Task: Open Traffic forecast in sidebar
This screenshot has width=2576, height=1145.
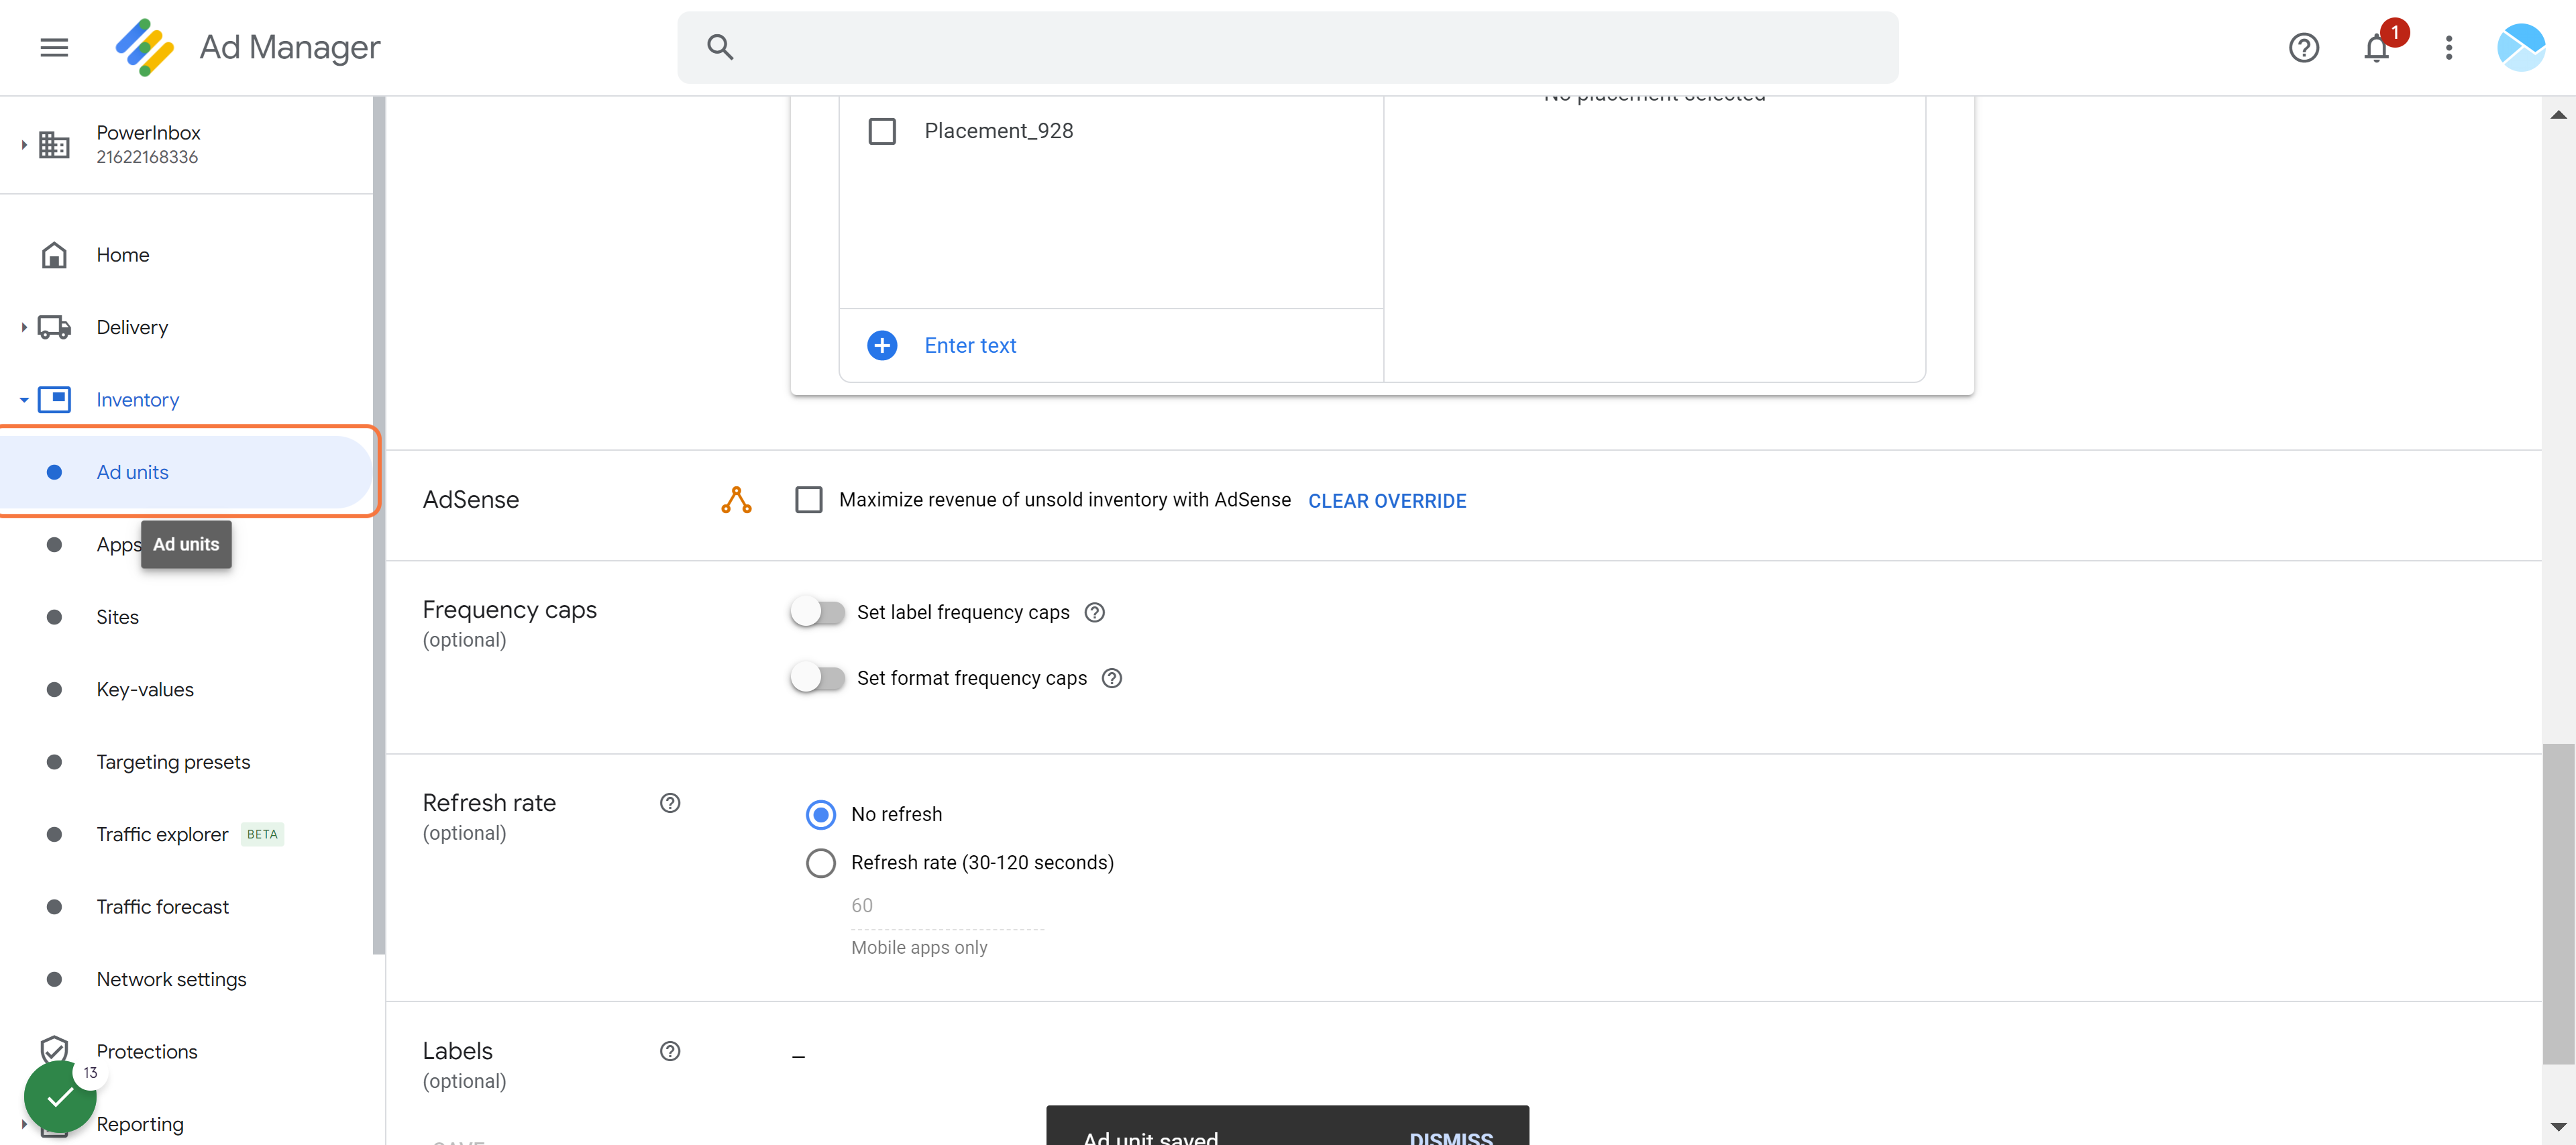Action: [x=162, y=906]
